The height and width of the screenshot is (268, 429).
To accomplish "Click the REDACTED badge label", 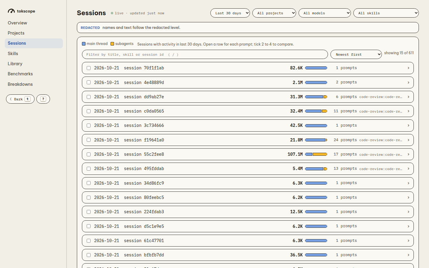I will tap(90, 28).
